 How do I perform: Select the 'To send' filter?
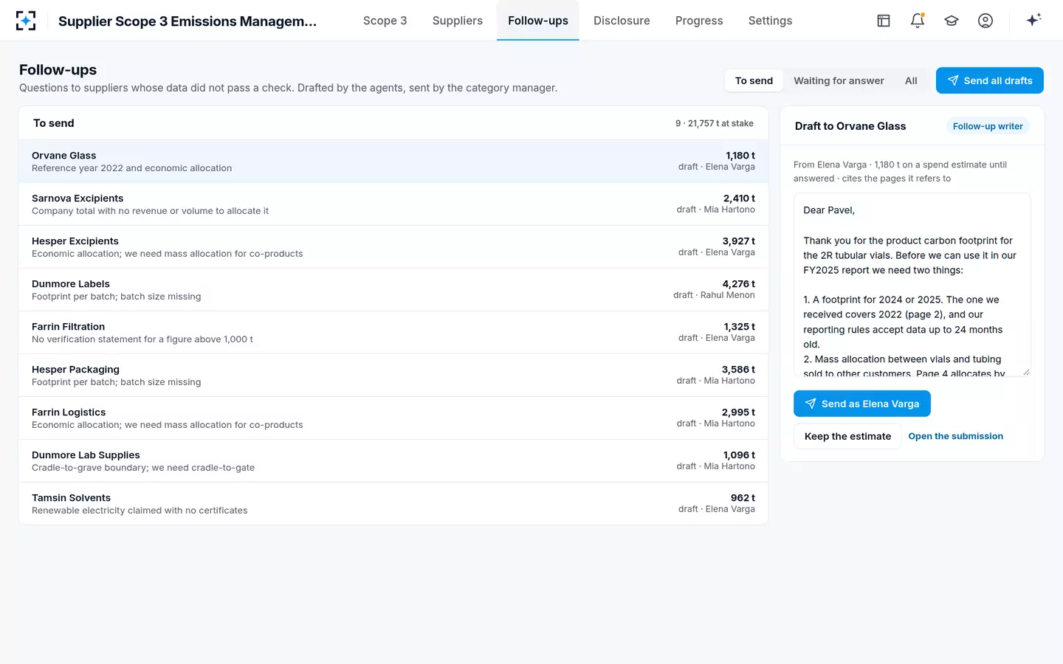click(x=754, y=80)
